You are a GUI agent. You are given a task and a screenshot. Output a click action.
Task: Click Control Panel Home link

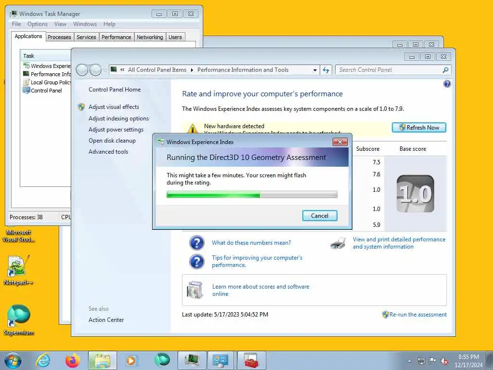tap(115, 89)
